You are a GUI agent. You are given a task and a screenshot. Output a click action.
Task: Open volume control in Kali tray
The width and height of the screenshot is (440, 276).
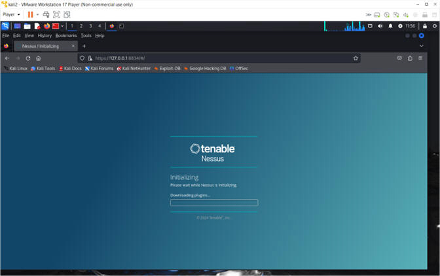[380, 26]
